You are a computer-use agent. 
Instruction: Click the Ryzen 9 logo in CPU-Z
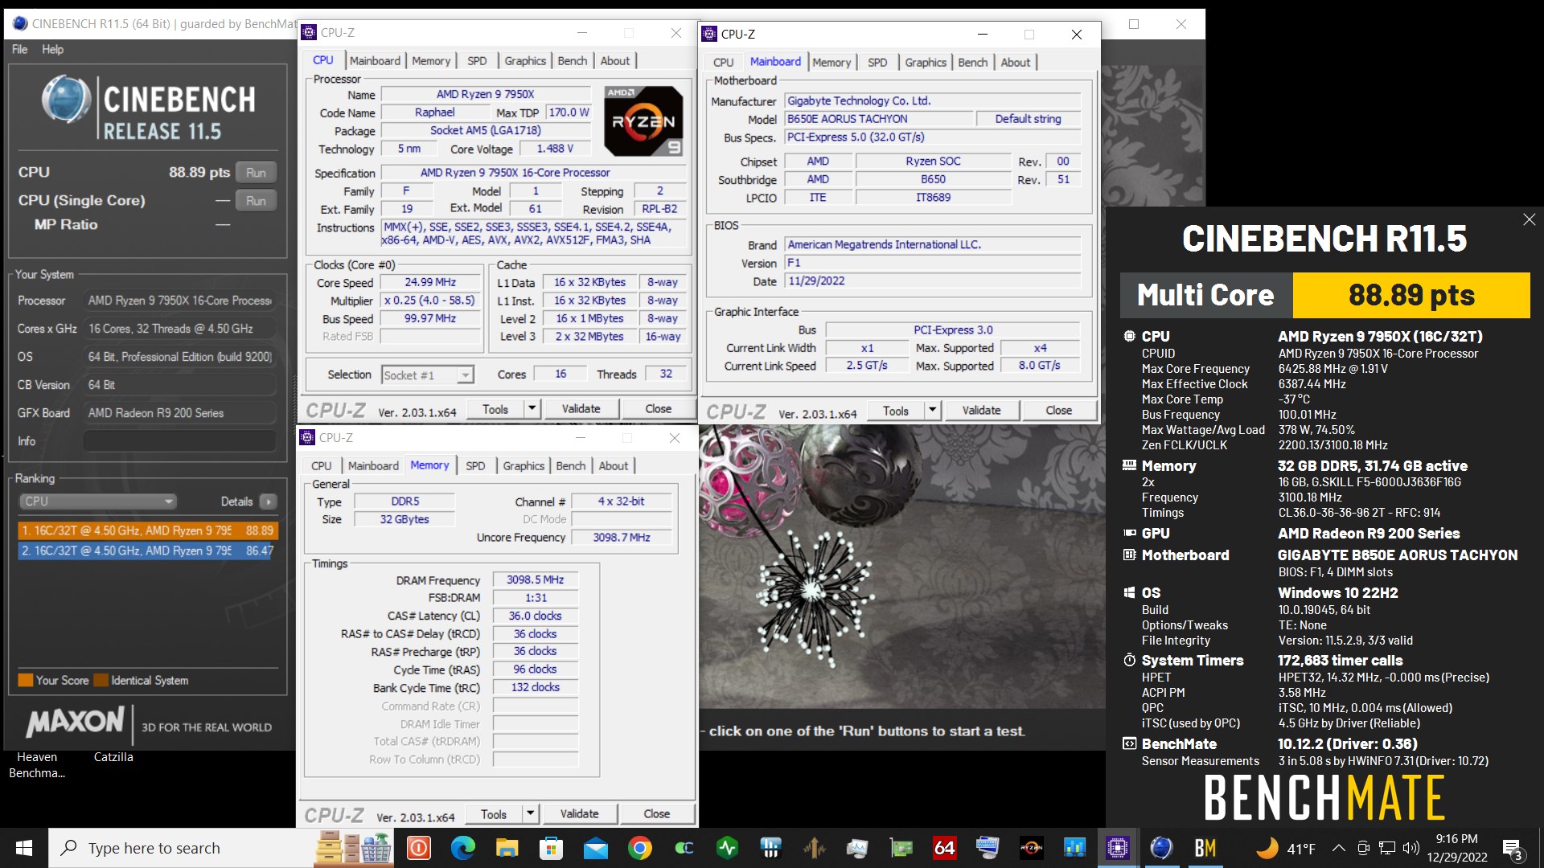pos(643,121)
